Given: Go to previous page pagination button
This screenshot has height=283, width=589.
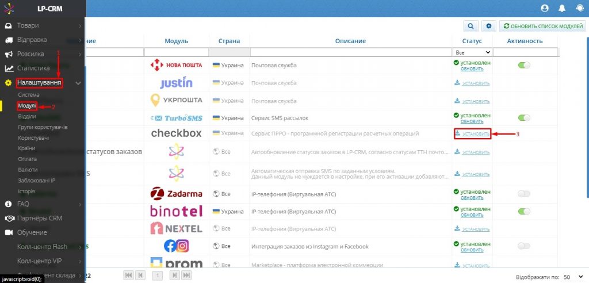Looking at the screenshot, I should click(140, 276).
